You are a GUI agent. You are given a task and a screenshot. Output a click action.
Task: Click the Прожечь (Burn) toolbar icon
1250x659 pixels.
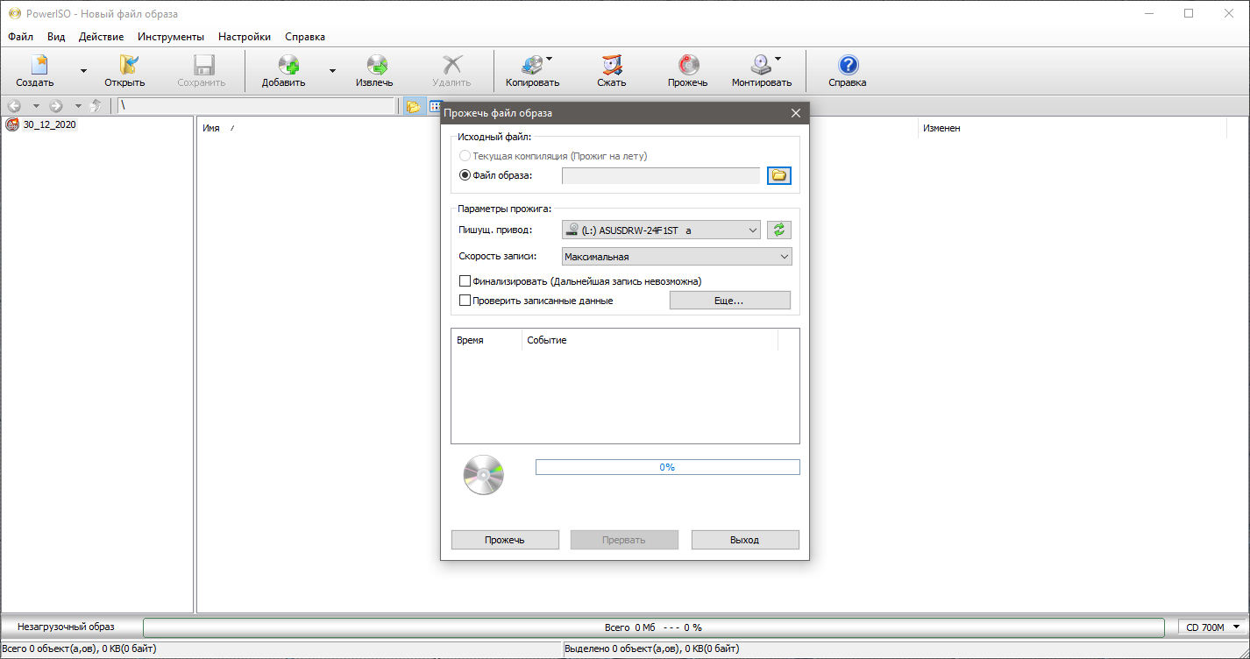pos(687,65)
